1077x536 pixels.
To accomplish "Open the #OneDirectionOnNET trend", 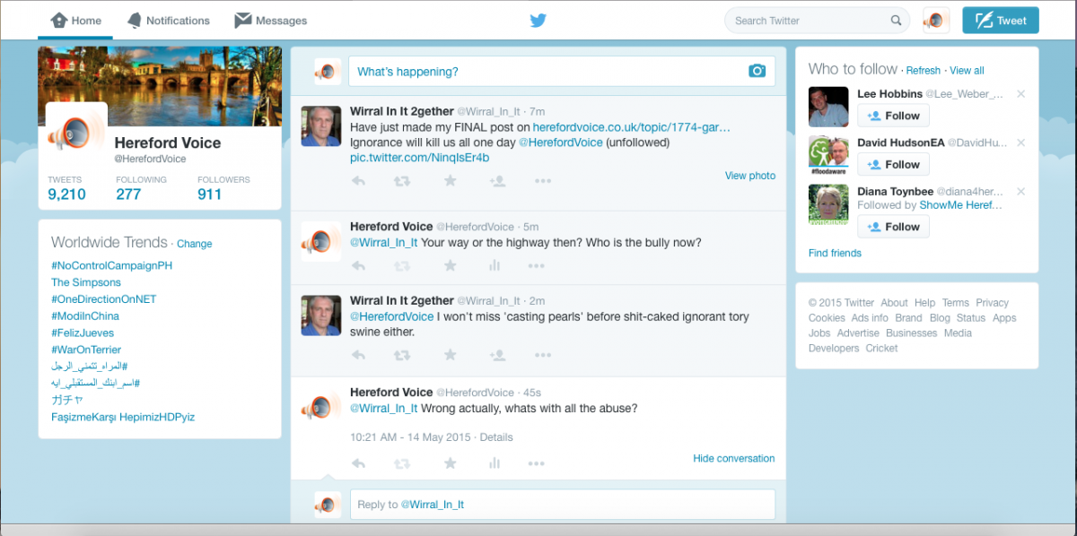I will click(x=104, y=299).
